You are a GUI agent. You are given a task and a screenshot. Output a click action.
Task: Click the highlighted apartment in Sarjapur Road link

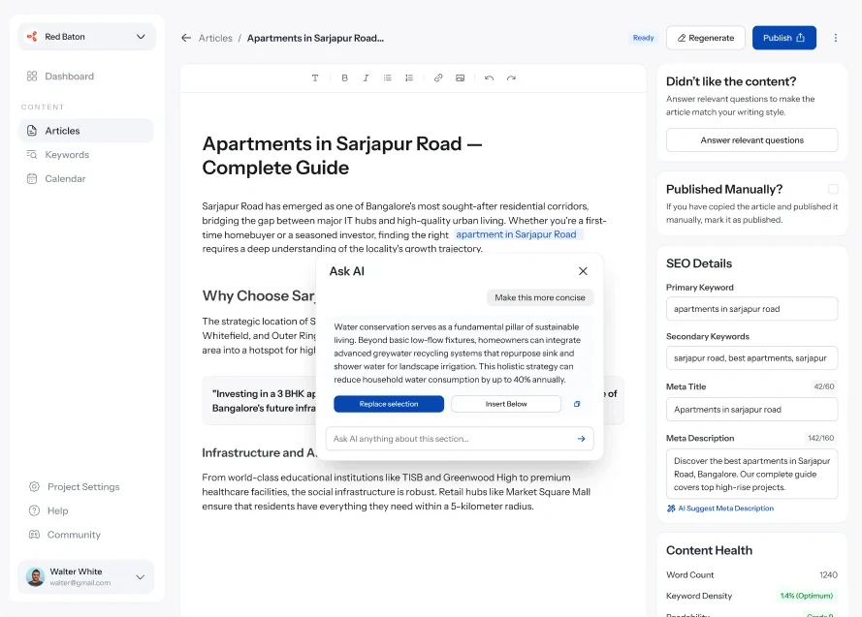click(x=516, y=234)
